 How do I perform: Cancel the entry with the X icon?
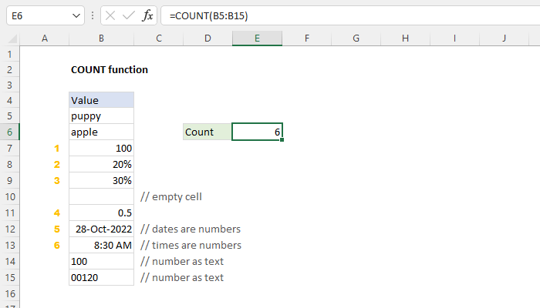click(x=110, y=16)
